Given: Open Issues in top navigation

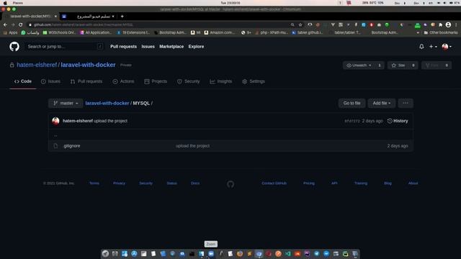Looking at the screenshot, I should [148, 46].
